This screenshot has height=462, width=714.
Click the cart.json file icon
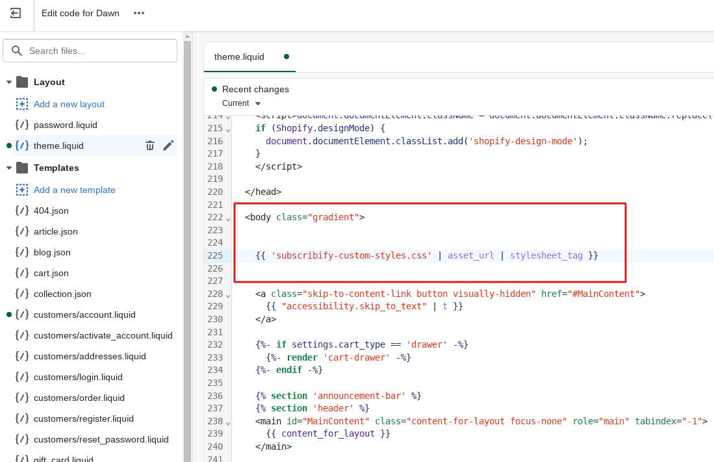22,273
